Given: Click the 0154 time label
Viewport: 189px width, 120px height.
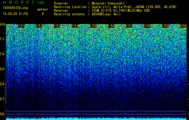Looking at the screenshot, I should [x=75, y=26].
